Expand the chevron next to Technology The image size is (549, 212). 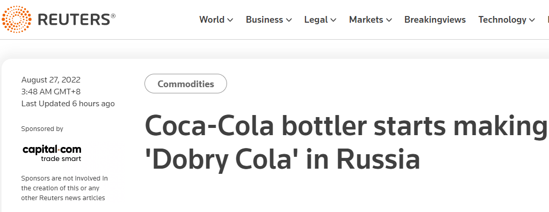coord(532,20)
